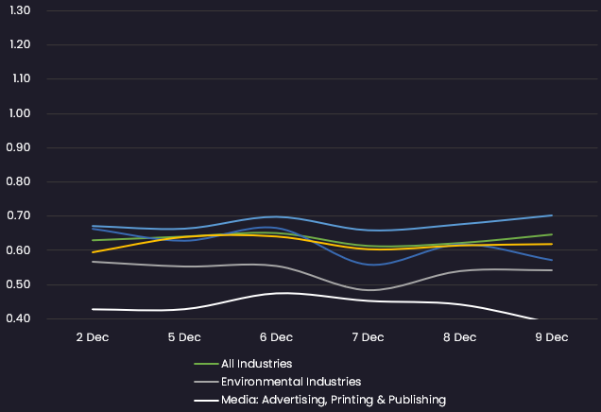Pick the 9 Dec x-axis label
601x412 pixels.
point(551,336)
